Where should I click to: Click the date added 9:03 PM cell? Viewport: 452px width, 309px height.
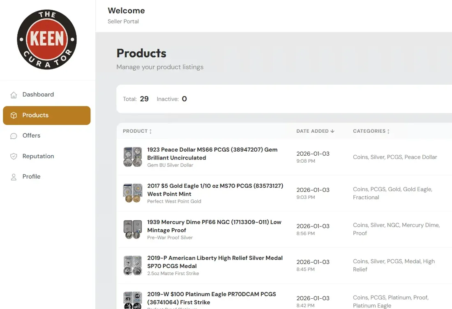(x=313, y=194)
